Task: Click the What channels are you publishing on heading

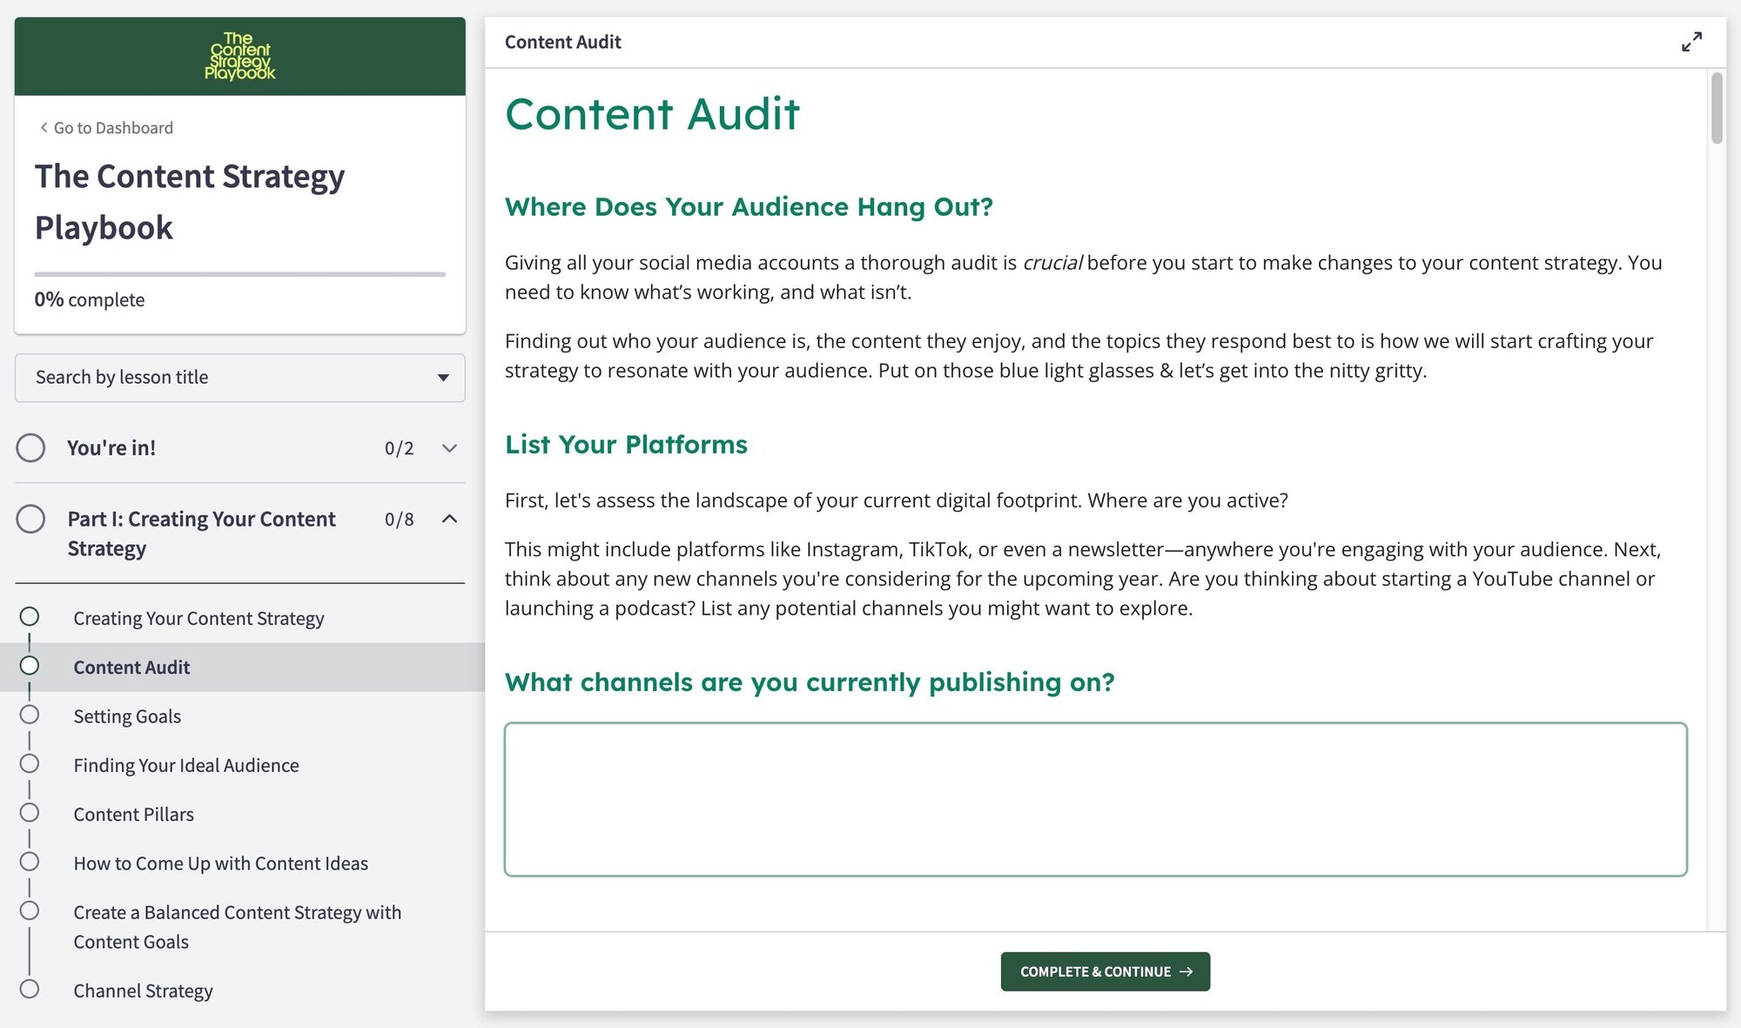Action: [810, 682]
